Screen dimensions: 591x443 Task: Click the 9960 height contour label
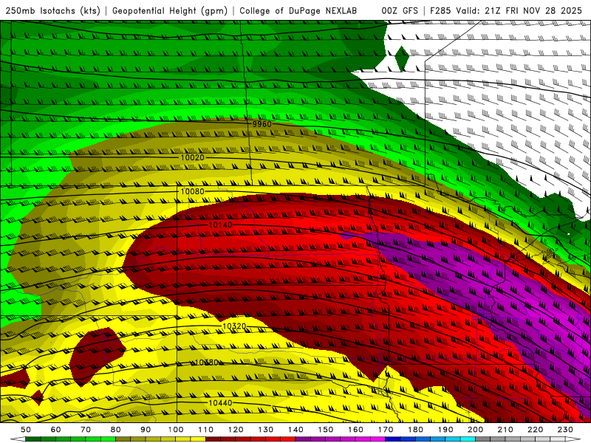tap(262, 124)
